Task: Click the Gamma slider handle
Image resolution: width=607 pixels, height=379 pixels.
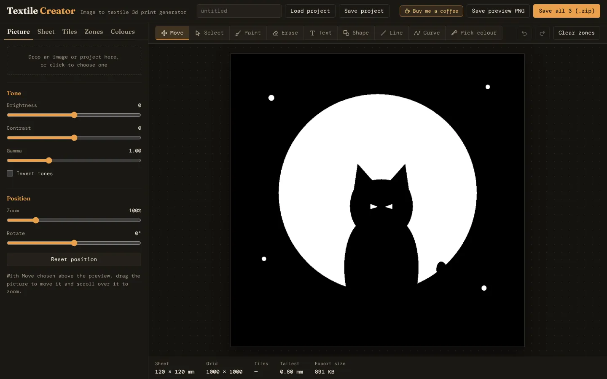Action: pos(49,160)
